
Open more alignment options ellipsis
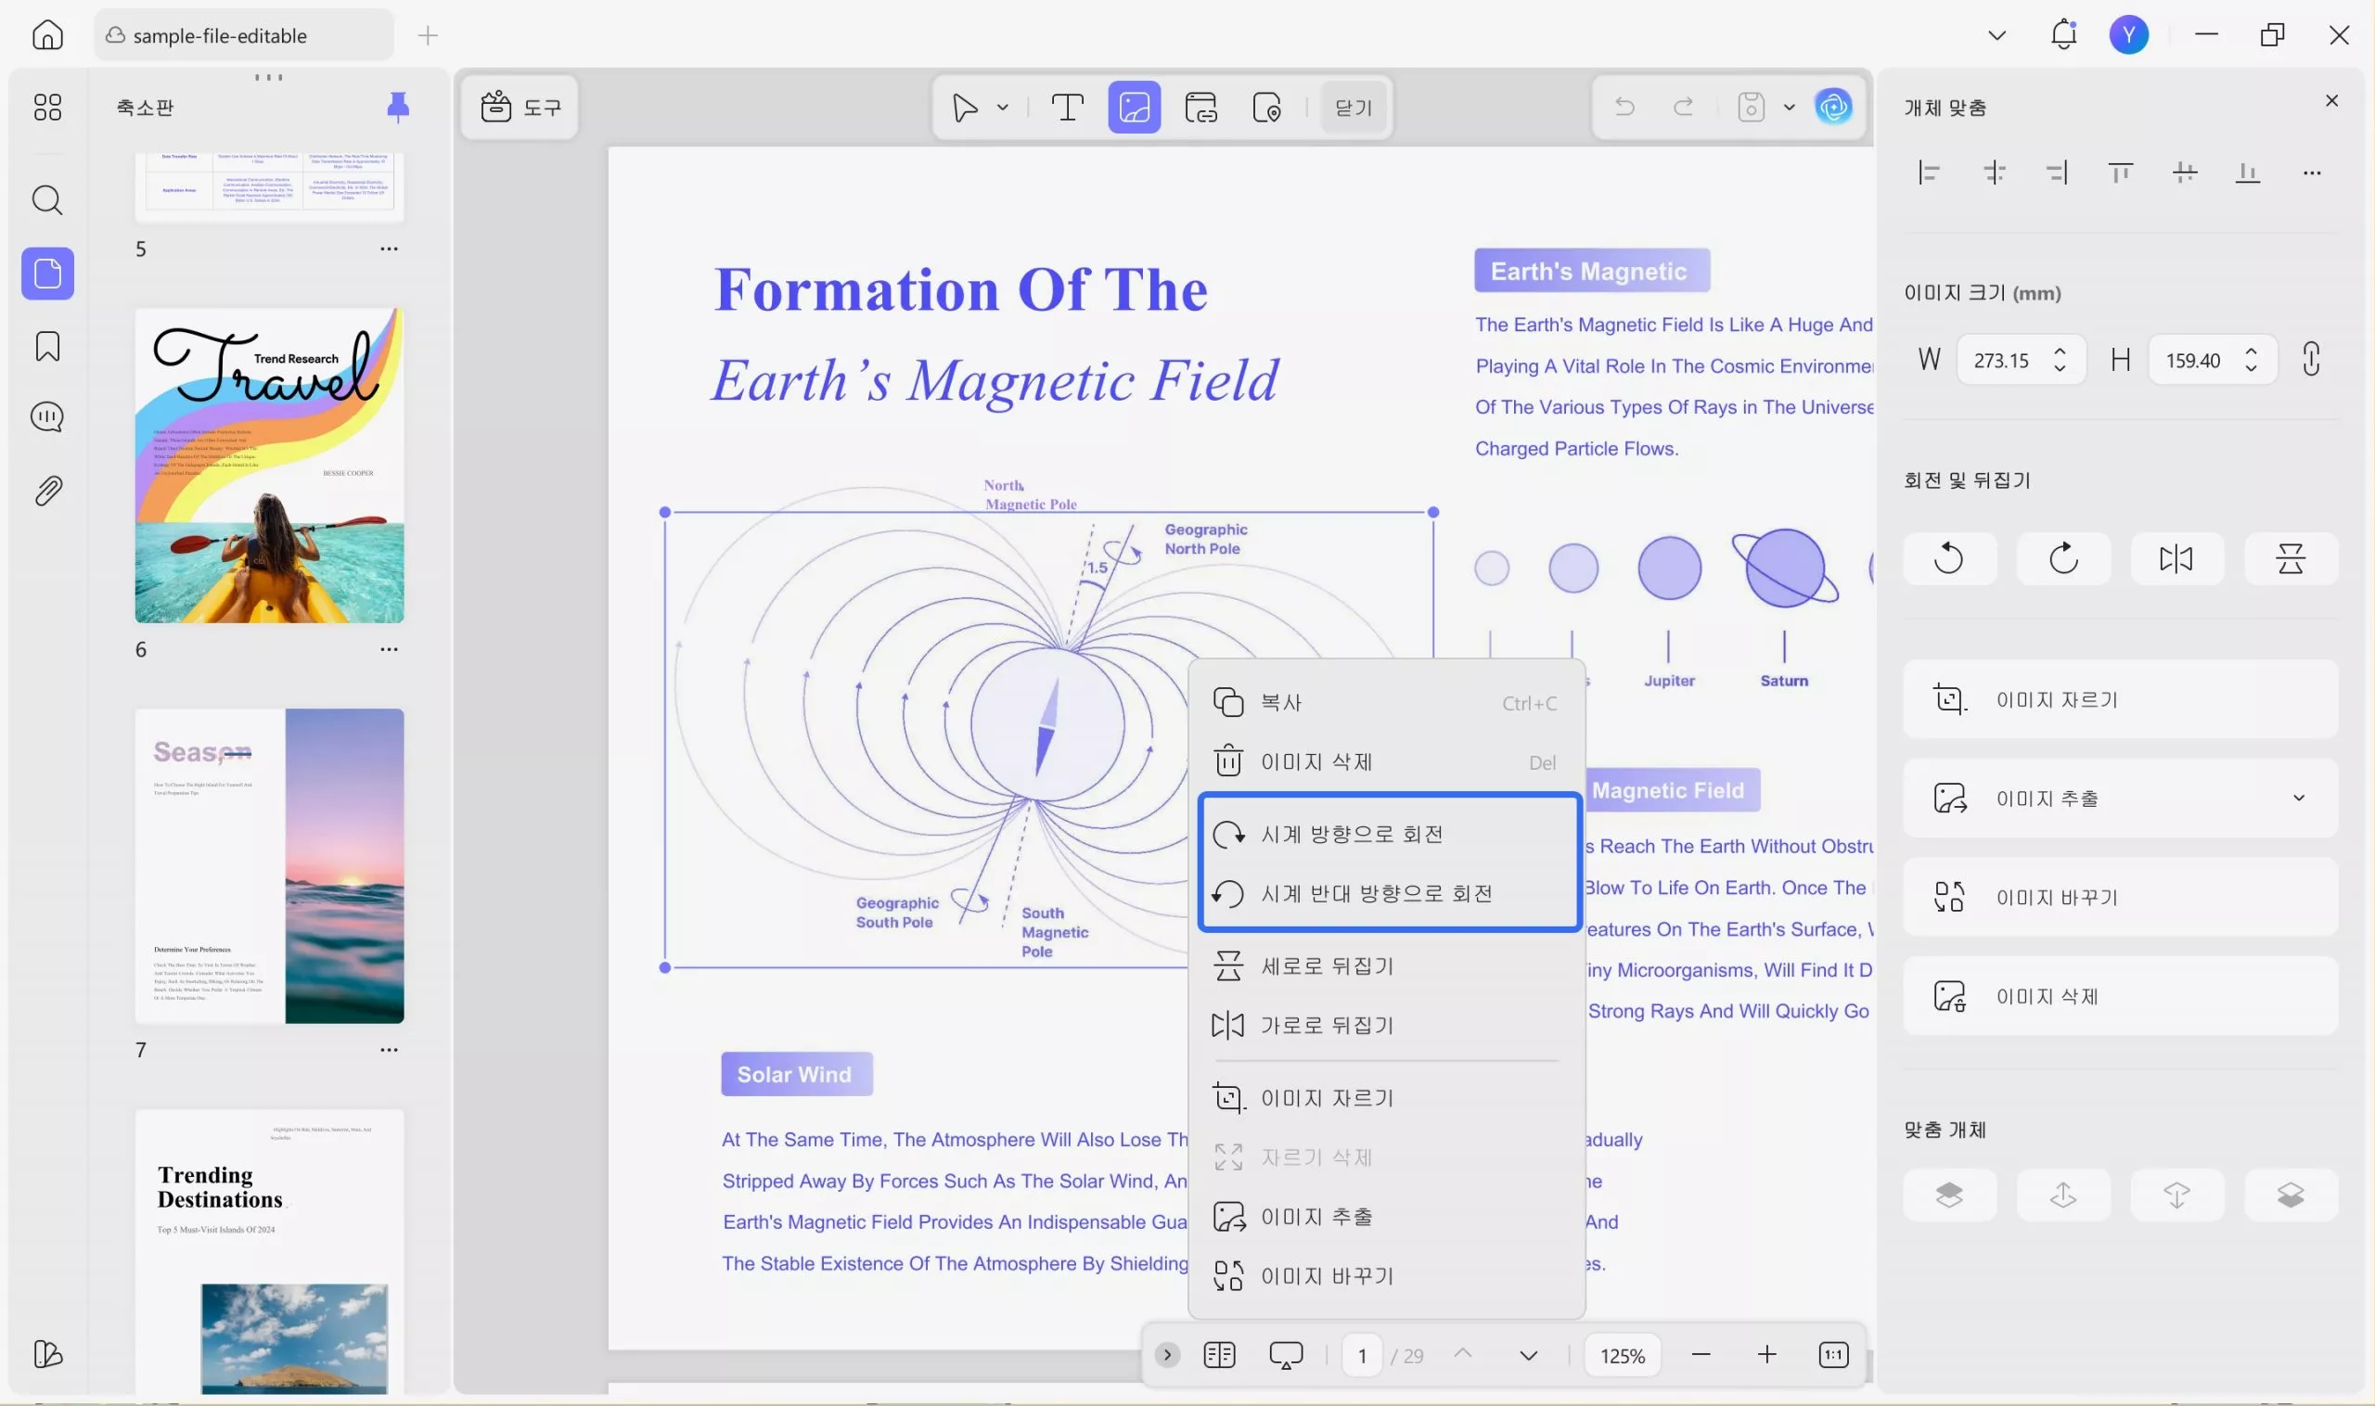tap(2312, 173)
